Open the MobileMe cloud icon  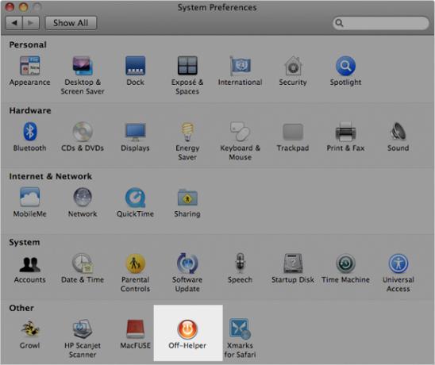29,198
